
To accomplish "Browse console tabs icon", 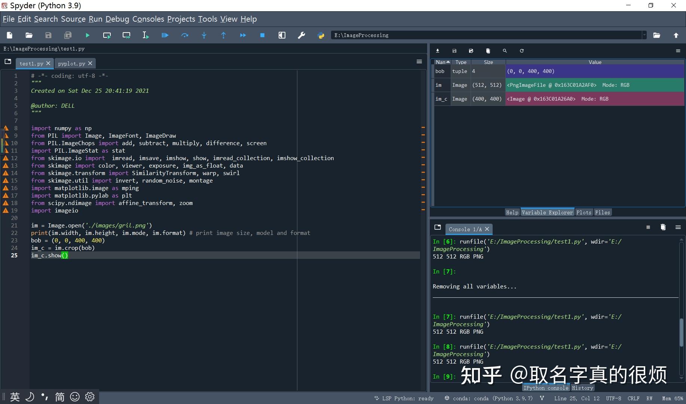I will point(438,227).
